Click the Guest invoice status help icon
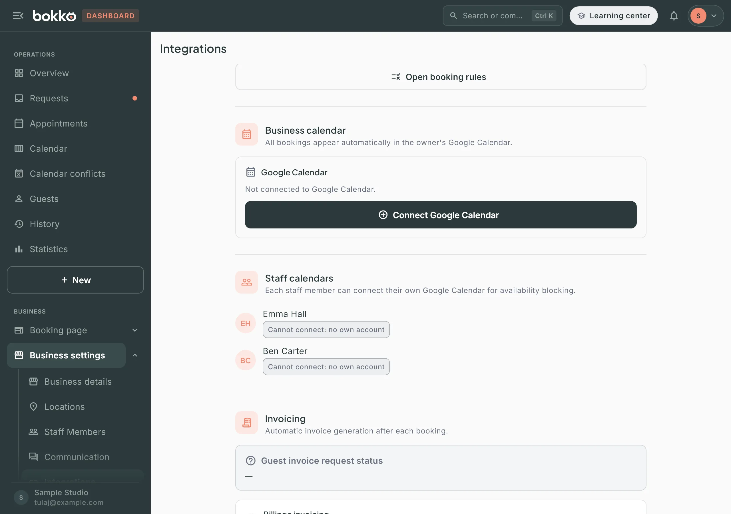 [250, 461]
